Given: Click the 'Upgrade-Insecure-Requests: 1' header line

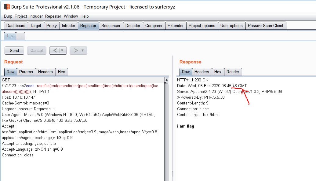Looking at the screenshot, I should [28, 109].
